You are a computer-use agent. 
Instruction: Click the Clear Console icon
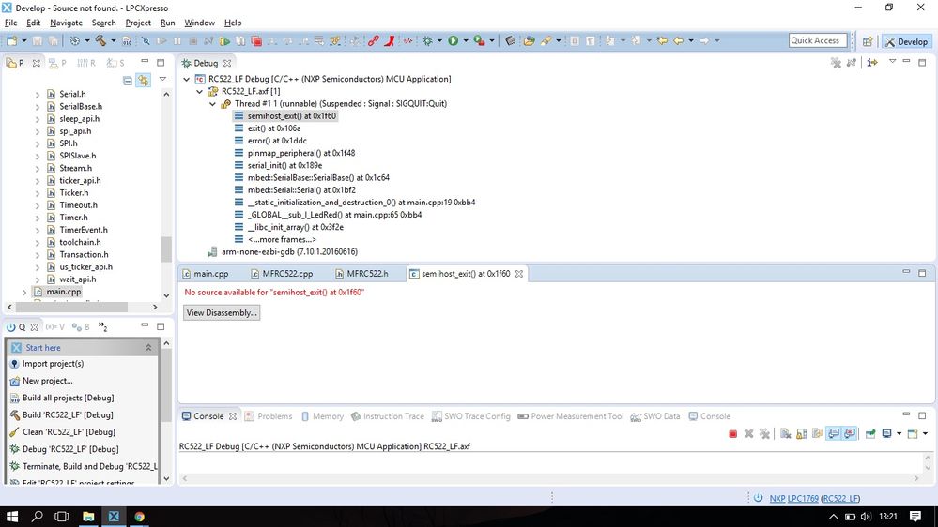point(786,434)
